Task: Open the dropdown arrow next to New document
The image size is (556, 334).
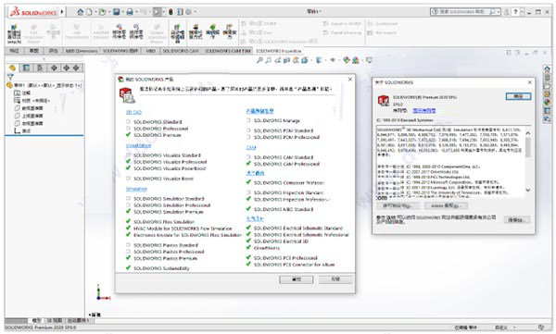Action: click(95, 12)
